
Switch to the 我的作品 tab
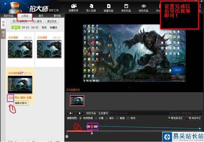9,16
